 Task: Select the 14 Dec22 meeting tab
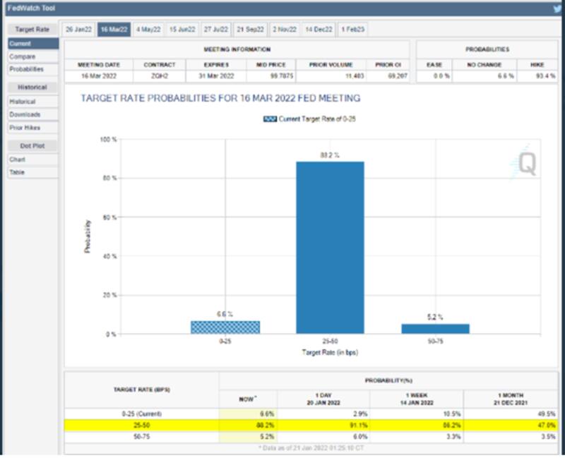tap(319, 29)
